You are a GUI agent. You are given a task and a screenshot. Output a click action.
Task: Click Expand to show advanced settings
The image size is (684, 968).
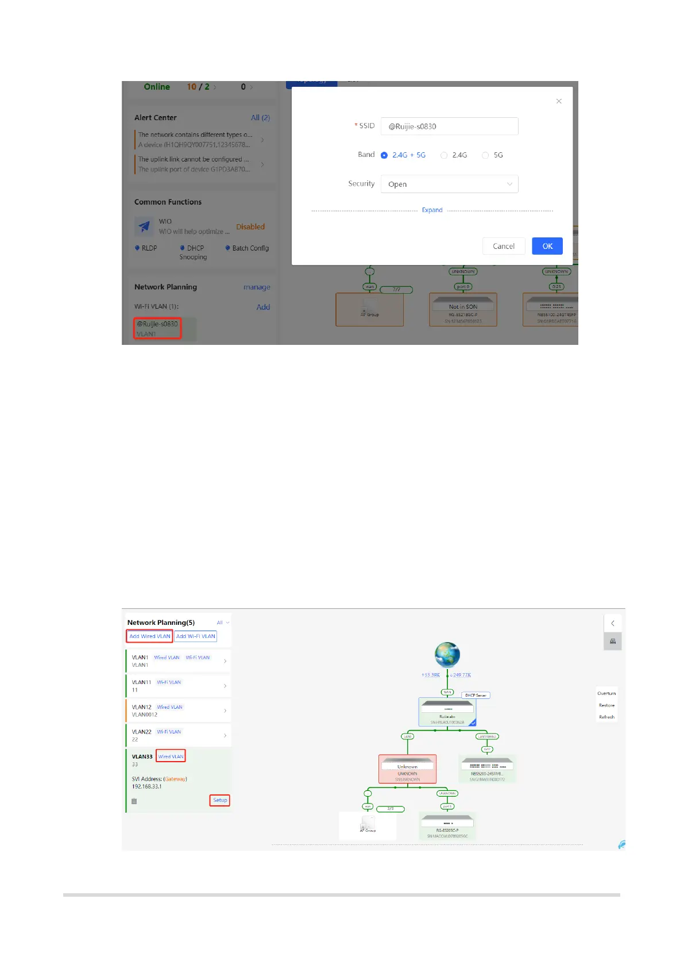(x=432, y=210)
